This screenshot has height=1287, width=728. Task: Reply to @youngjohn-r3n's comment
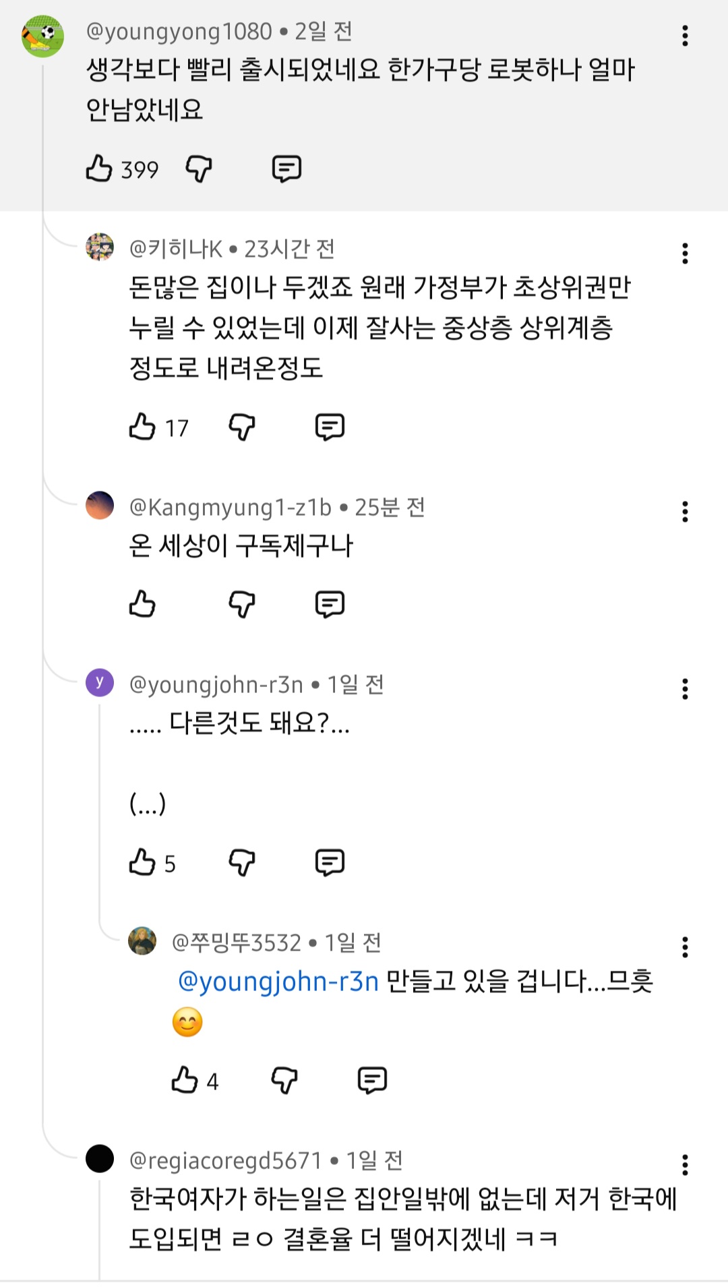click(330, 862)
